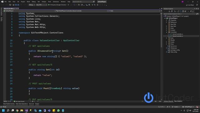Pin the ValuesController.cs tab
Viewport: 200px width, 113px height.
point(16,9)
